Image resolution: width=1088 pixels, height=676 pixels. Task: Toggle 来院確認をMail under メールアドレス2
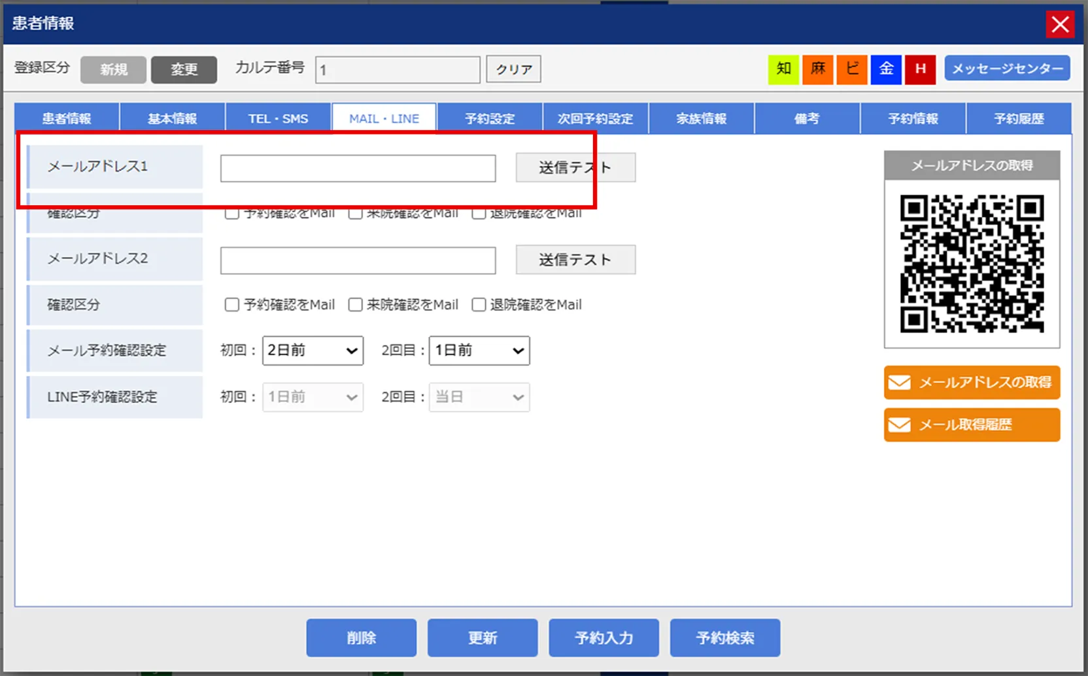coord(356,305)
